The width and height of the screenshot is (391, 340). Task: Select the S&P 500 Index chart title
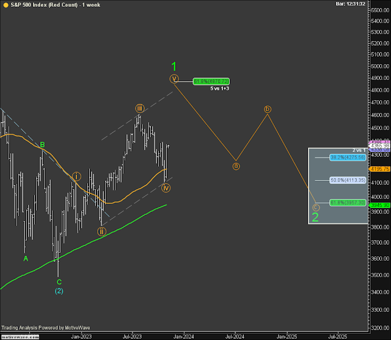tap(56, 5)
